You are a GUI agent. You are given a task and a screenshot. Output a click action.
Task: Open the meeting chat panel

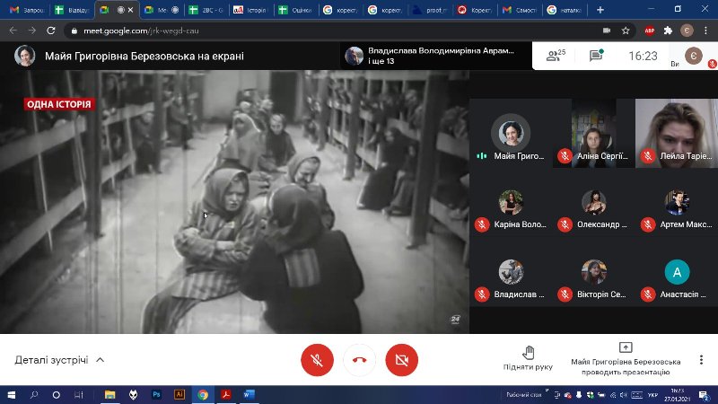pos(596,56)
